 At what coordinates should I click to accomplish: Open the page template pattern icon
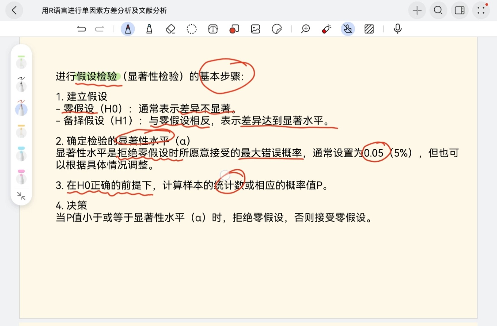coord(369,29)
